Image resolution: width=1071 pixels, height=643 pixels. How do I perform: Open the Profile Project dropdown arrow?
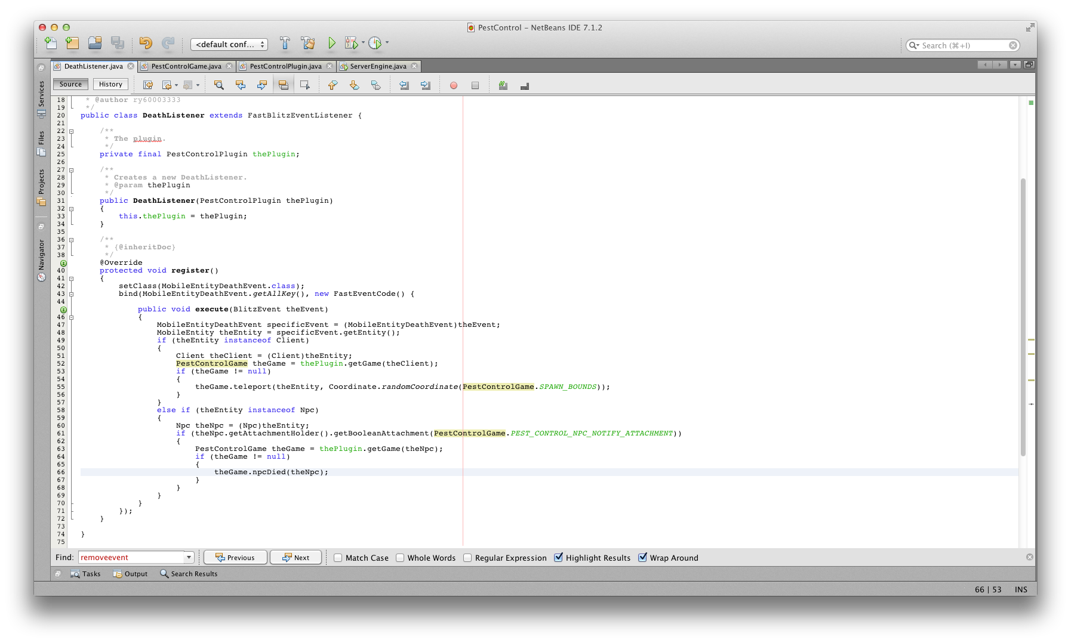tap(387, 42)
